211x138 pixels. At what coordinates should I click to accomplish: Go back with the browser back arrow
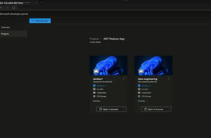[1, 8]
